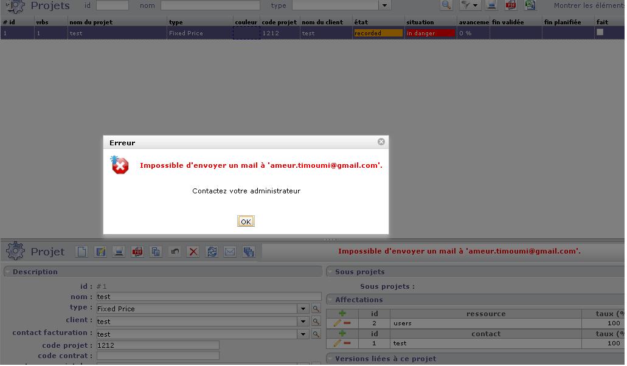Delete the Projet with the red X icon
The image size is (627, 366).
tap(193, 252)
